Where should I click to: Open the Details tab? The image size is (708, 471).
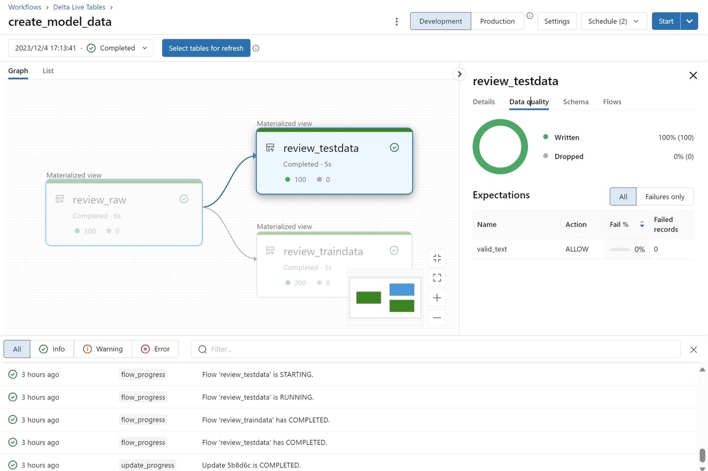pyautogui.click(x=484, y=102)
